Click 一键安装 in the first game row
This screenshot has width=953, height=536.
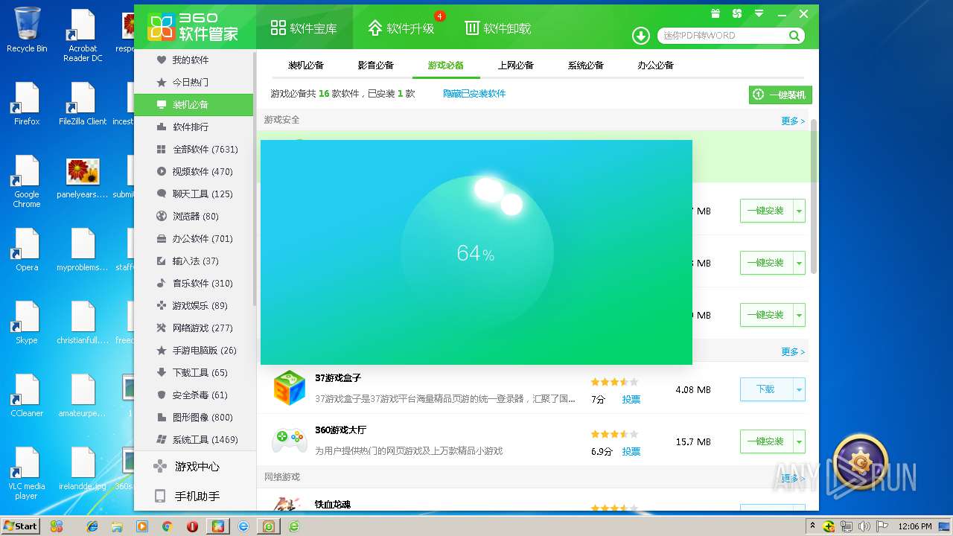pyautogui.click(x=766, y=211)
